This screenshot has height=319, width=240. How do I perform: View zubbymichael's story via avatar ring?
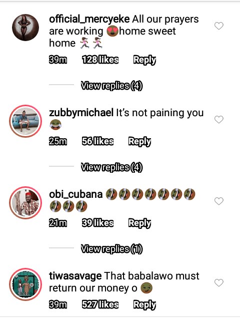(25, 121)
